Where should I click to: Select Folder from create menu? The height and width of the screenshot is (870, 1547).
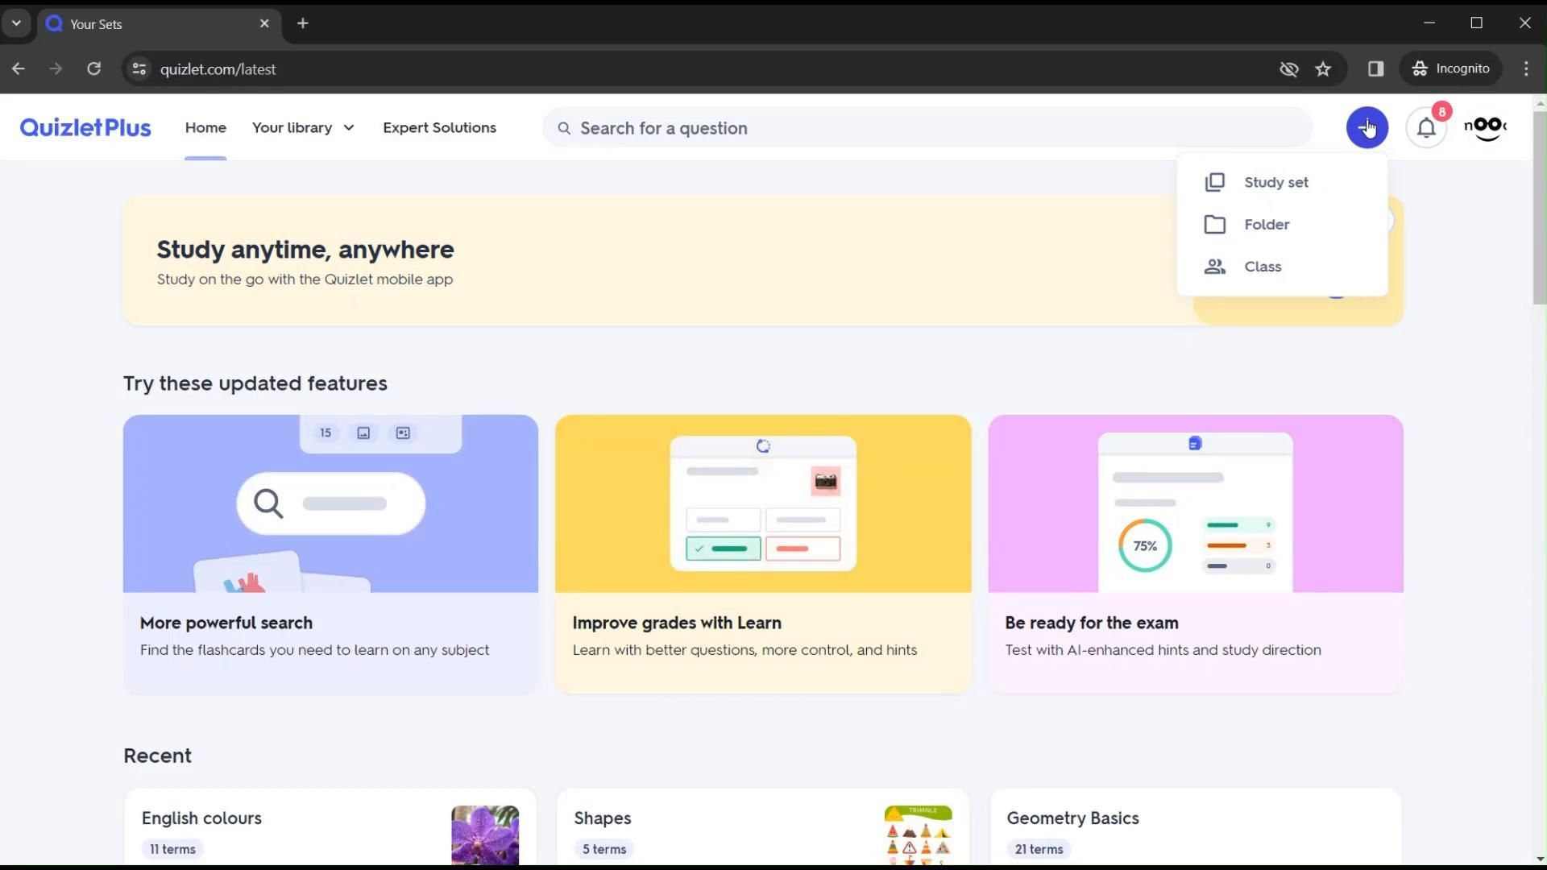click(1266, 225)
